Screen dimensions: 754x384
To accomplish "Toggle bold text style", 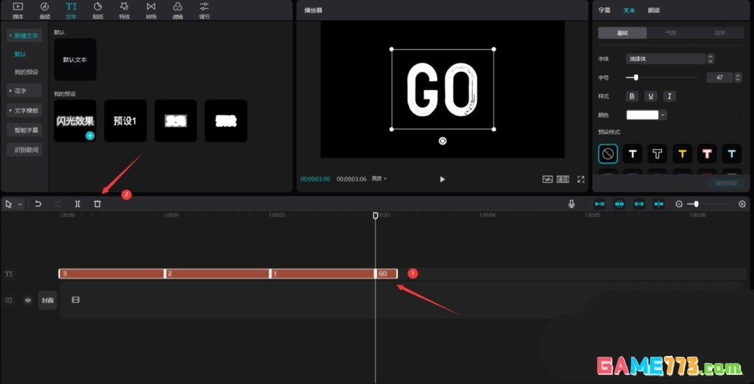I will tap(633, 96).
